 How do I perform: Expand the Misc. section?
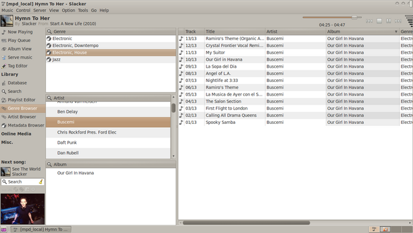pos(7,143)
